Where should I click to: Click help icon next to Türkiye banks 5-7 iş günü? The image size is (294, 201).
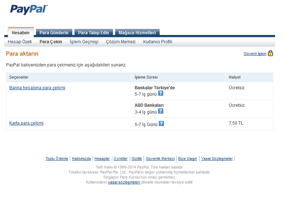pos(160,93)
